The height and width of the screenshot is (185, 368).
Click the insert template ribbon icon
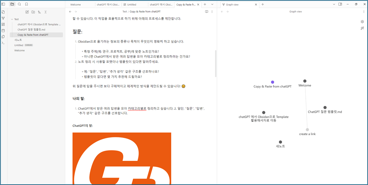pyautogui.click(x=3, y=37)
